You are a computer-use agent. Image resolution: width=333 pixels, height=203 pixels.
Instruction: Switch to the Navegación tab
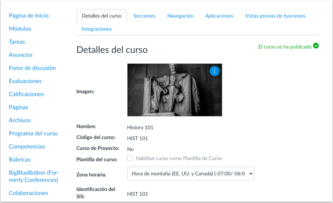click(180, 16)
